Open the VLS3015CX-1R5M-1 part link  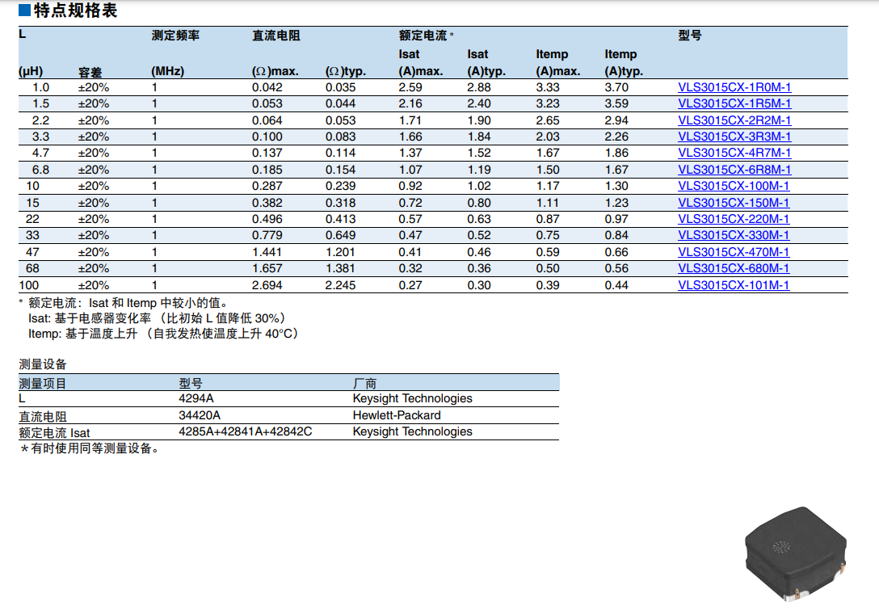734,103
